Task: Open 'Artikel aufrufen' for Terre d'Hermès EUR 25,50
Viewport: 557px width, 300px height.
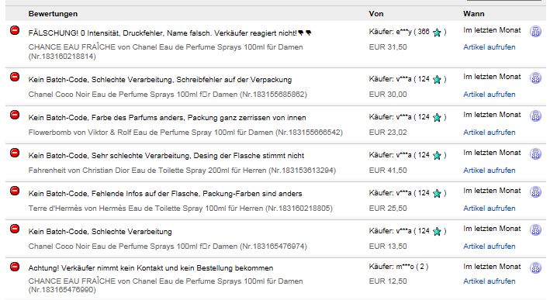Action: [x=490, y=209]
